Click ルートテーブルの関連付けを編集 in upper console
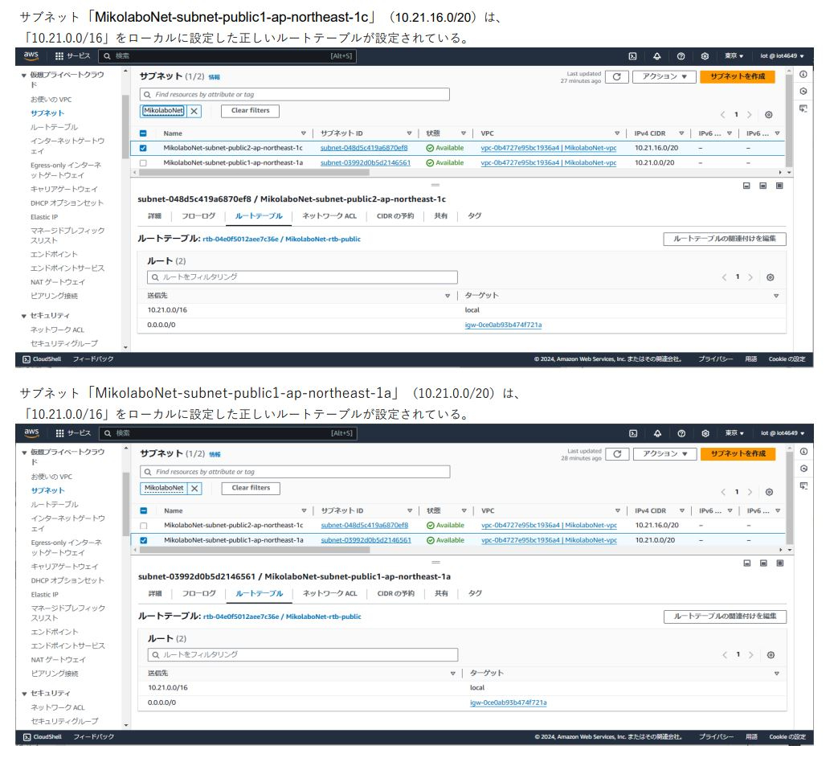Image resolution: width=834 pixels, height=762 pixels. coord(725,239)
